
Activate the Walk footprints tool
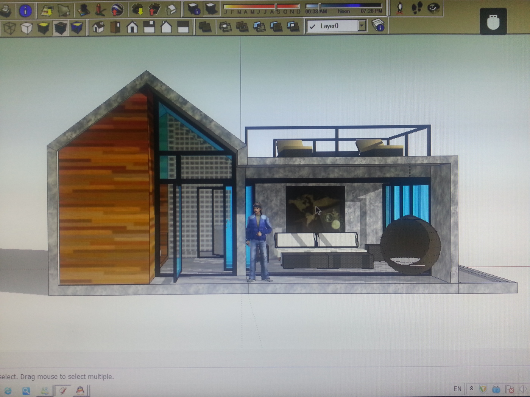coord(416,8)
